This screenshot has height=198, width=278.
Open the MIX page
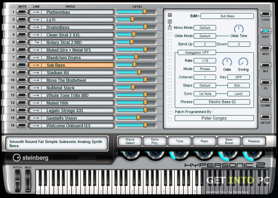[265, 65]
